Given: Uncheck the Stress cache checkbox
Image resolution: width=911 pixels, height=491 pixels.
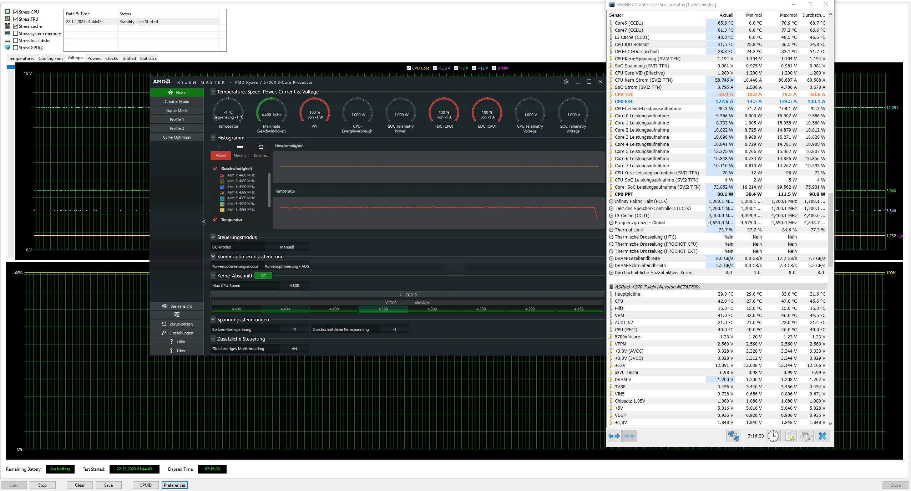Looking at the screenshot, I should pos(15,26).
